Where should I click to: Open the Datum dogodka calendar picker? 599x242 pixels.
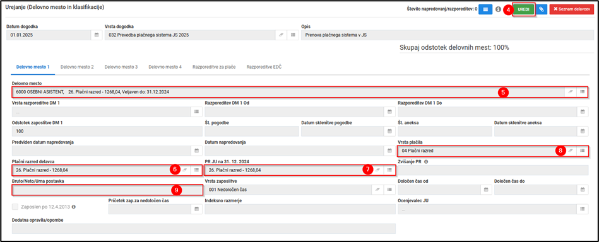(97, 35)
